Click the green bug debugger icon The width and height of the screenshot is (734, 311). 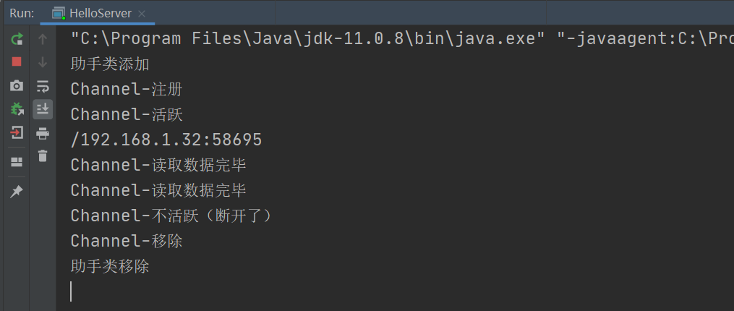(x=16, y=109)
